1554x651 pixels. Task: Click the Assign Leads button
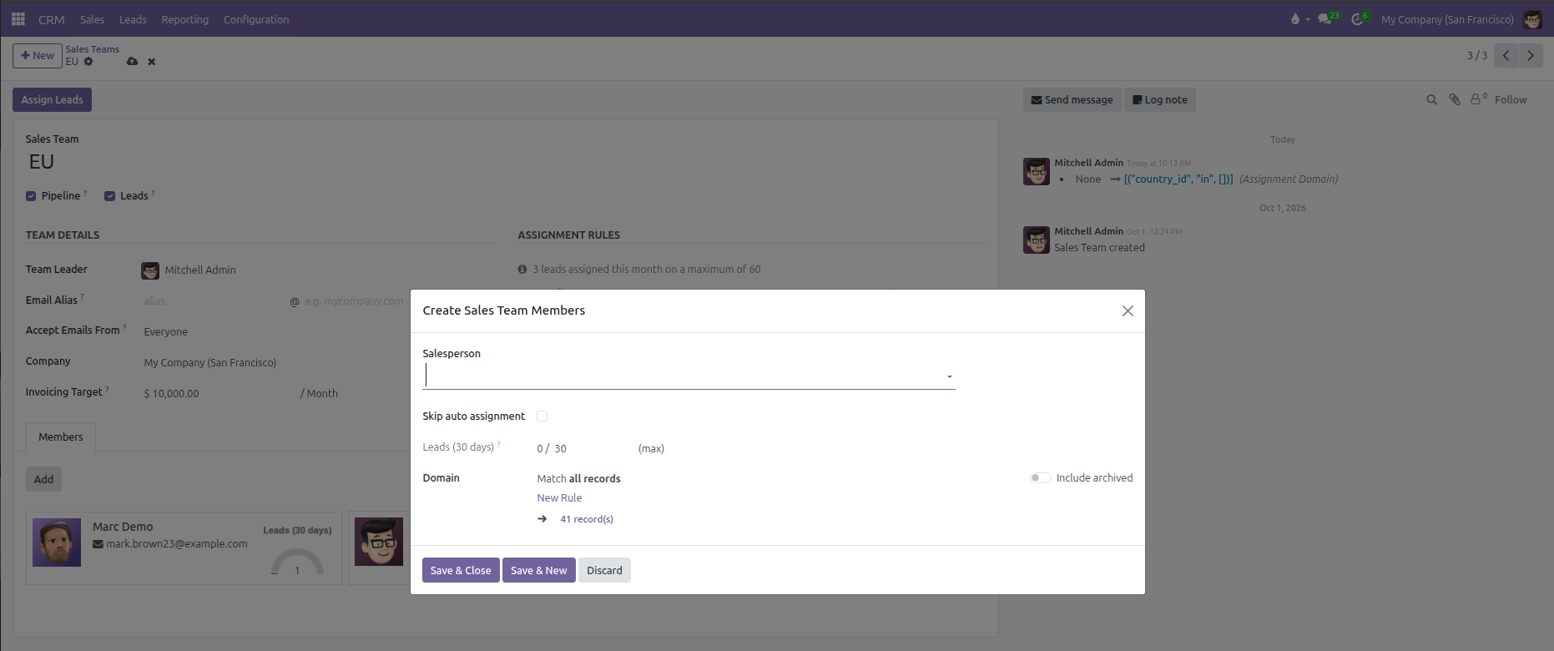(x=52, y=99)
